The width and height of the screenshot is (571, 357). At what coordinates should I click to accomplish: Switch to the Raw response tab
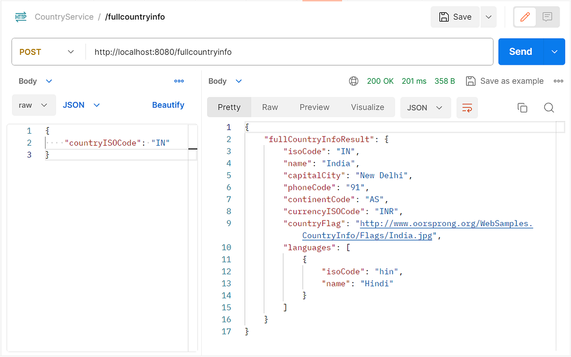(x=270, y=107)
